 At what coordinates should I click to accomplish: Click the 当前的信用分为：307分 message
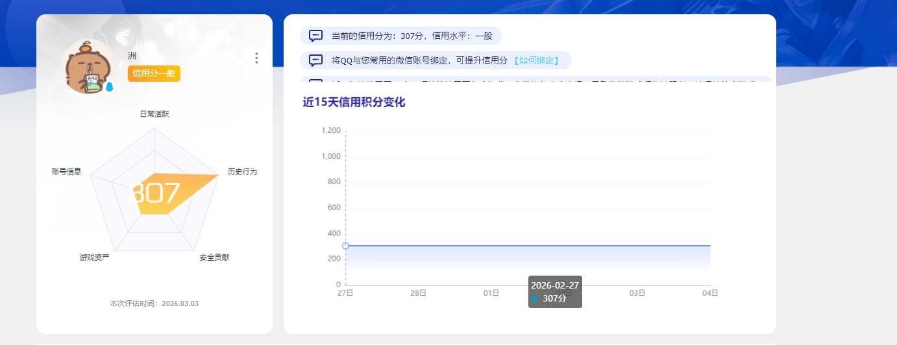point(400,36)
